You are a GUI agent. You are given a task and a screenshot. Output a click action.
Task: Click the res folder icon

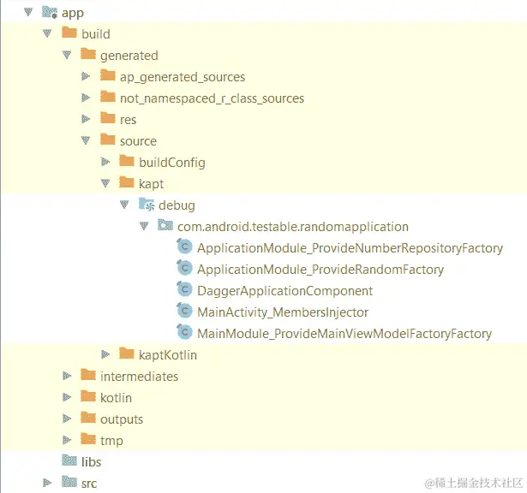coord(108,118)
